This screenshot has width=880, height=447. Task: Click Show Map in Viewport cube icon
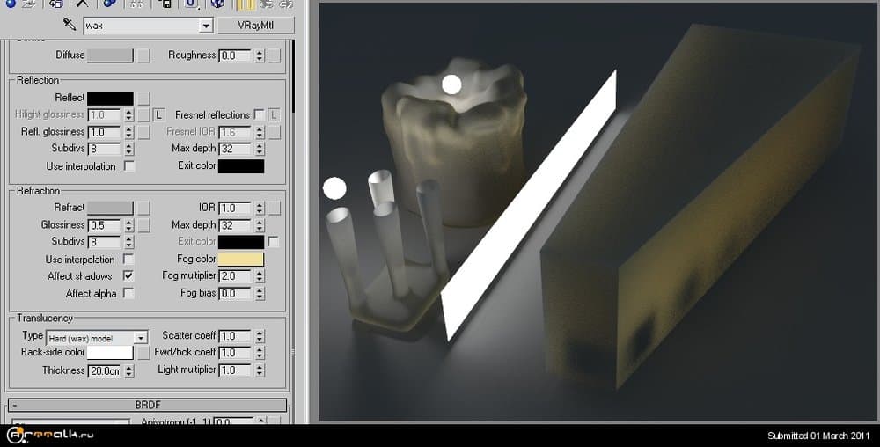pyautogui.click(x=217, y=4)
